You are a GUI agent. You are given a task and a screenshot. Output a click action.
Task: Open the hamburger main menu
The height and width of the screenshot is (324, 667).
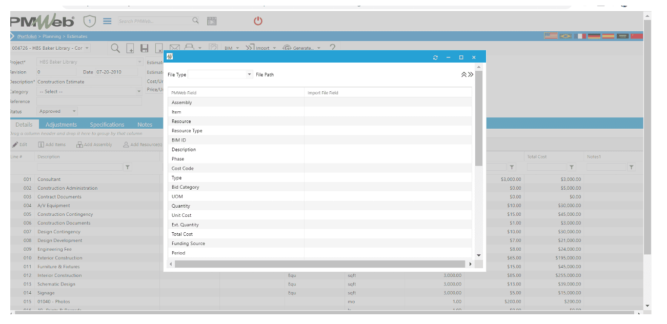coord(107,21)
